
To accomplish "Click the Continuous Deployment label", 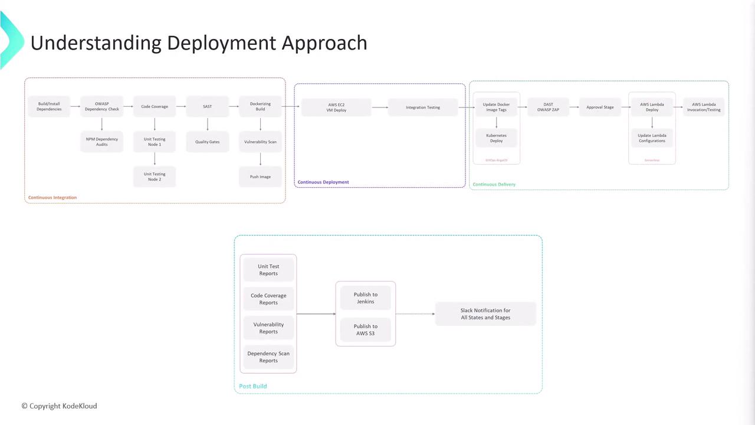I will click(x=323, y=182).
